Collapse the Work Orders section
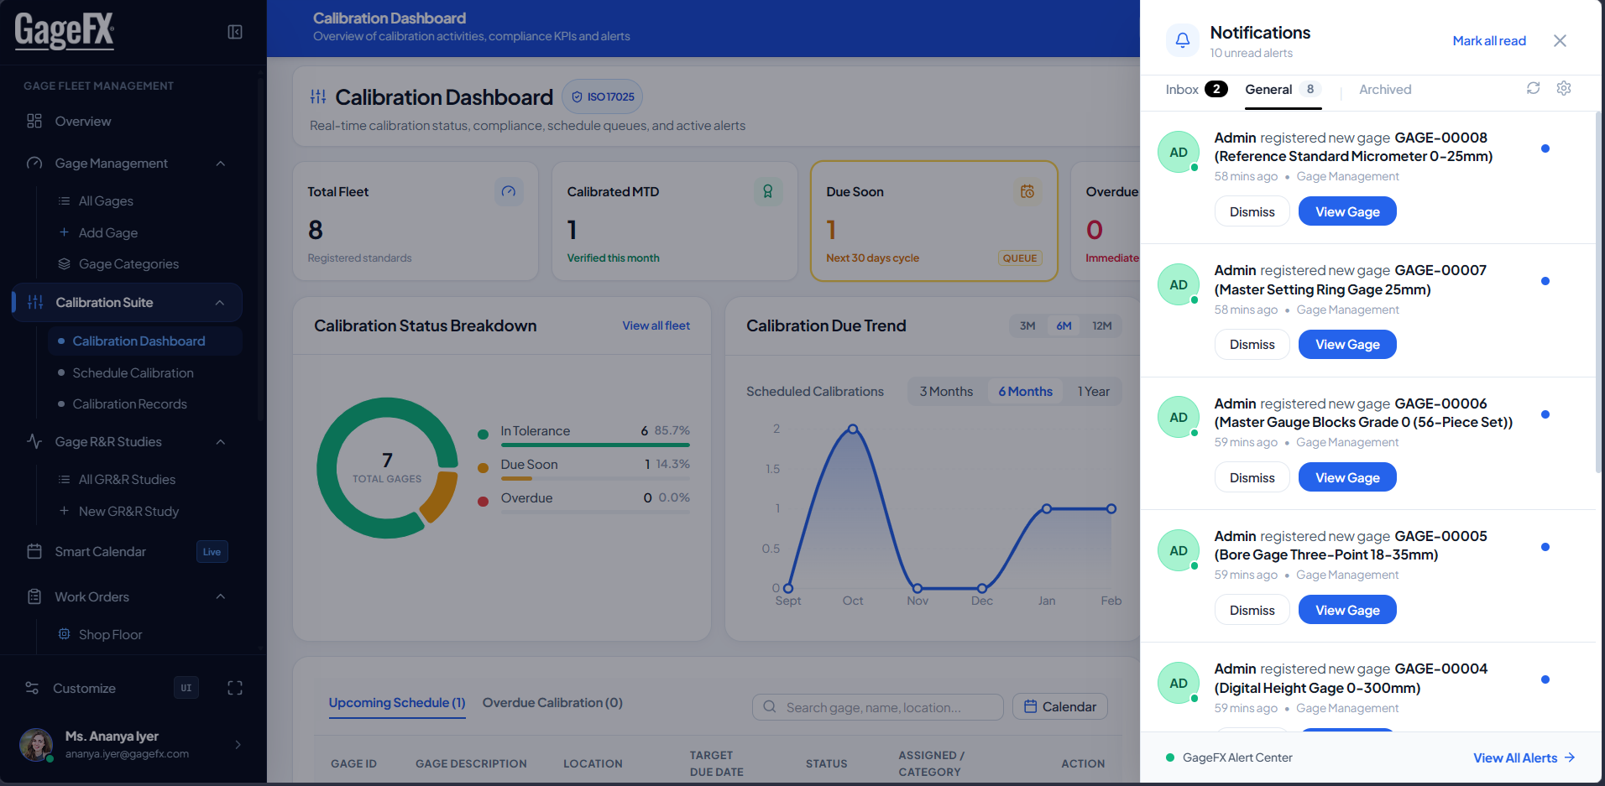This screenshot has height=786, width=1605. click(x=221, y=596)
